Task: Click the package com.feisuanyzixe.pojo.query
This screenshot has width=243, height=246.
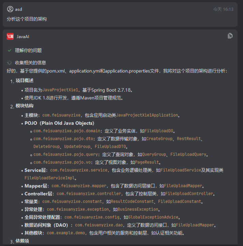Action: (66, 154)
